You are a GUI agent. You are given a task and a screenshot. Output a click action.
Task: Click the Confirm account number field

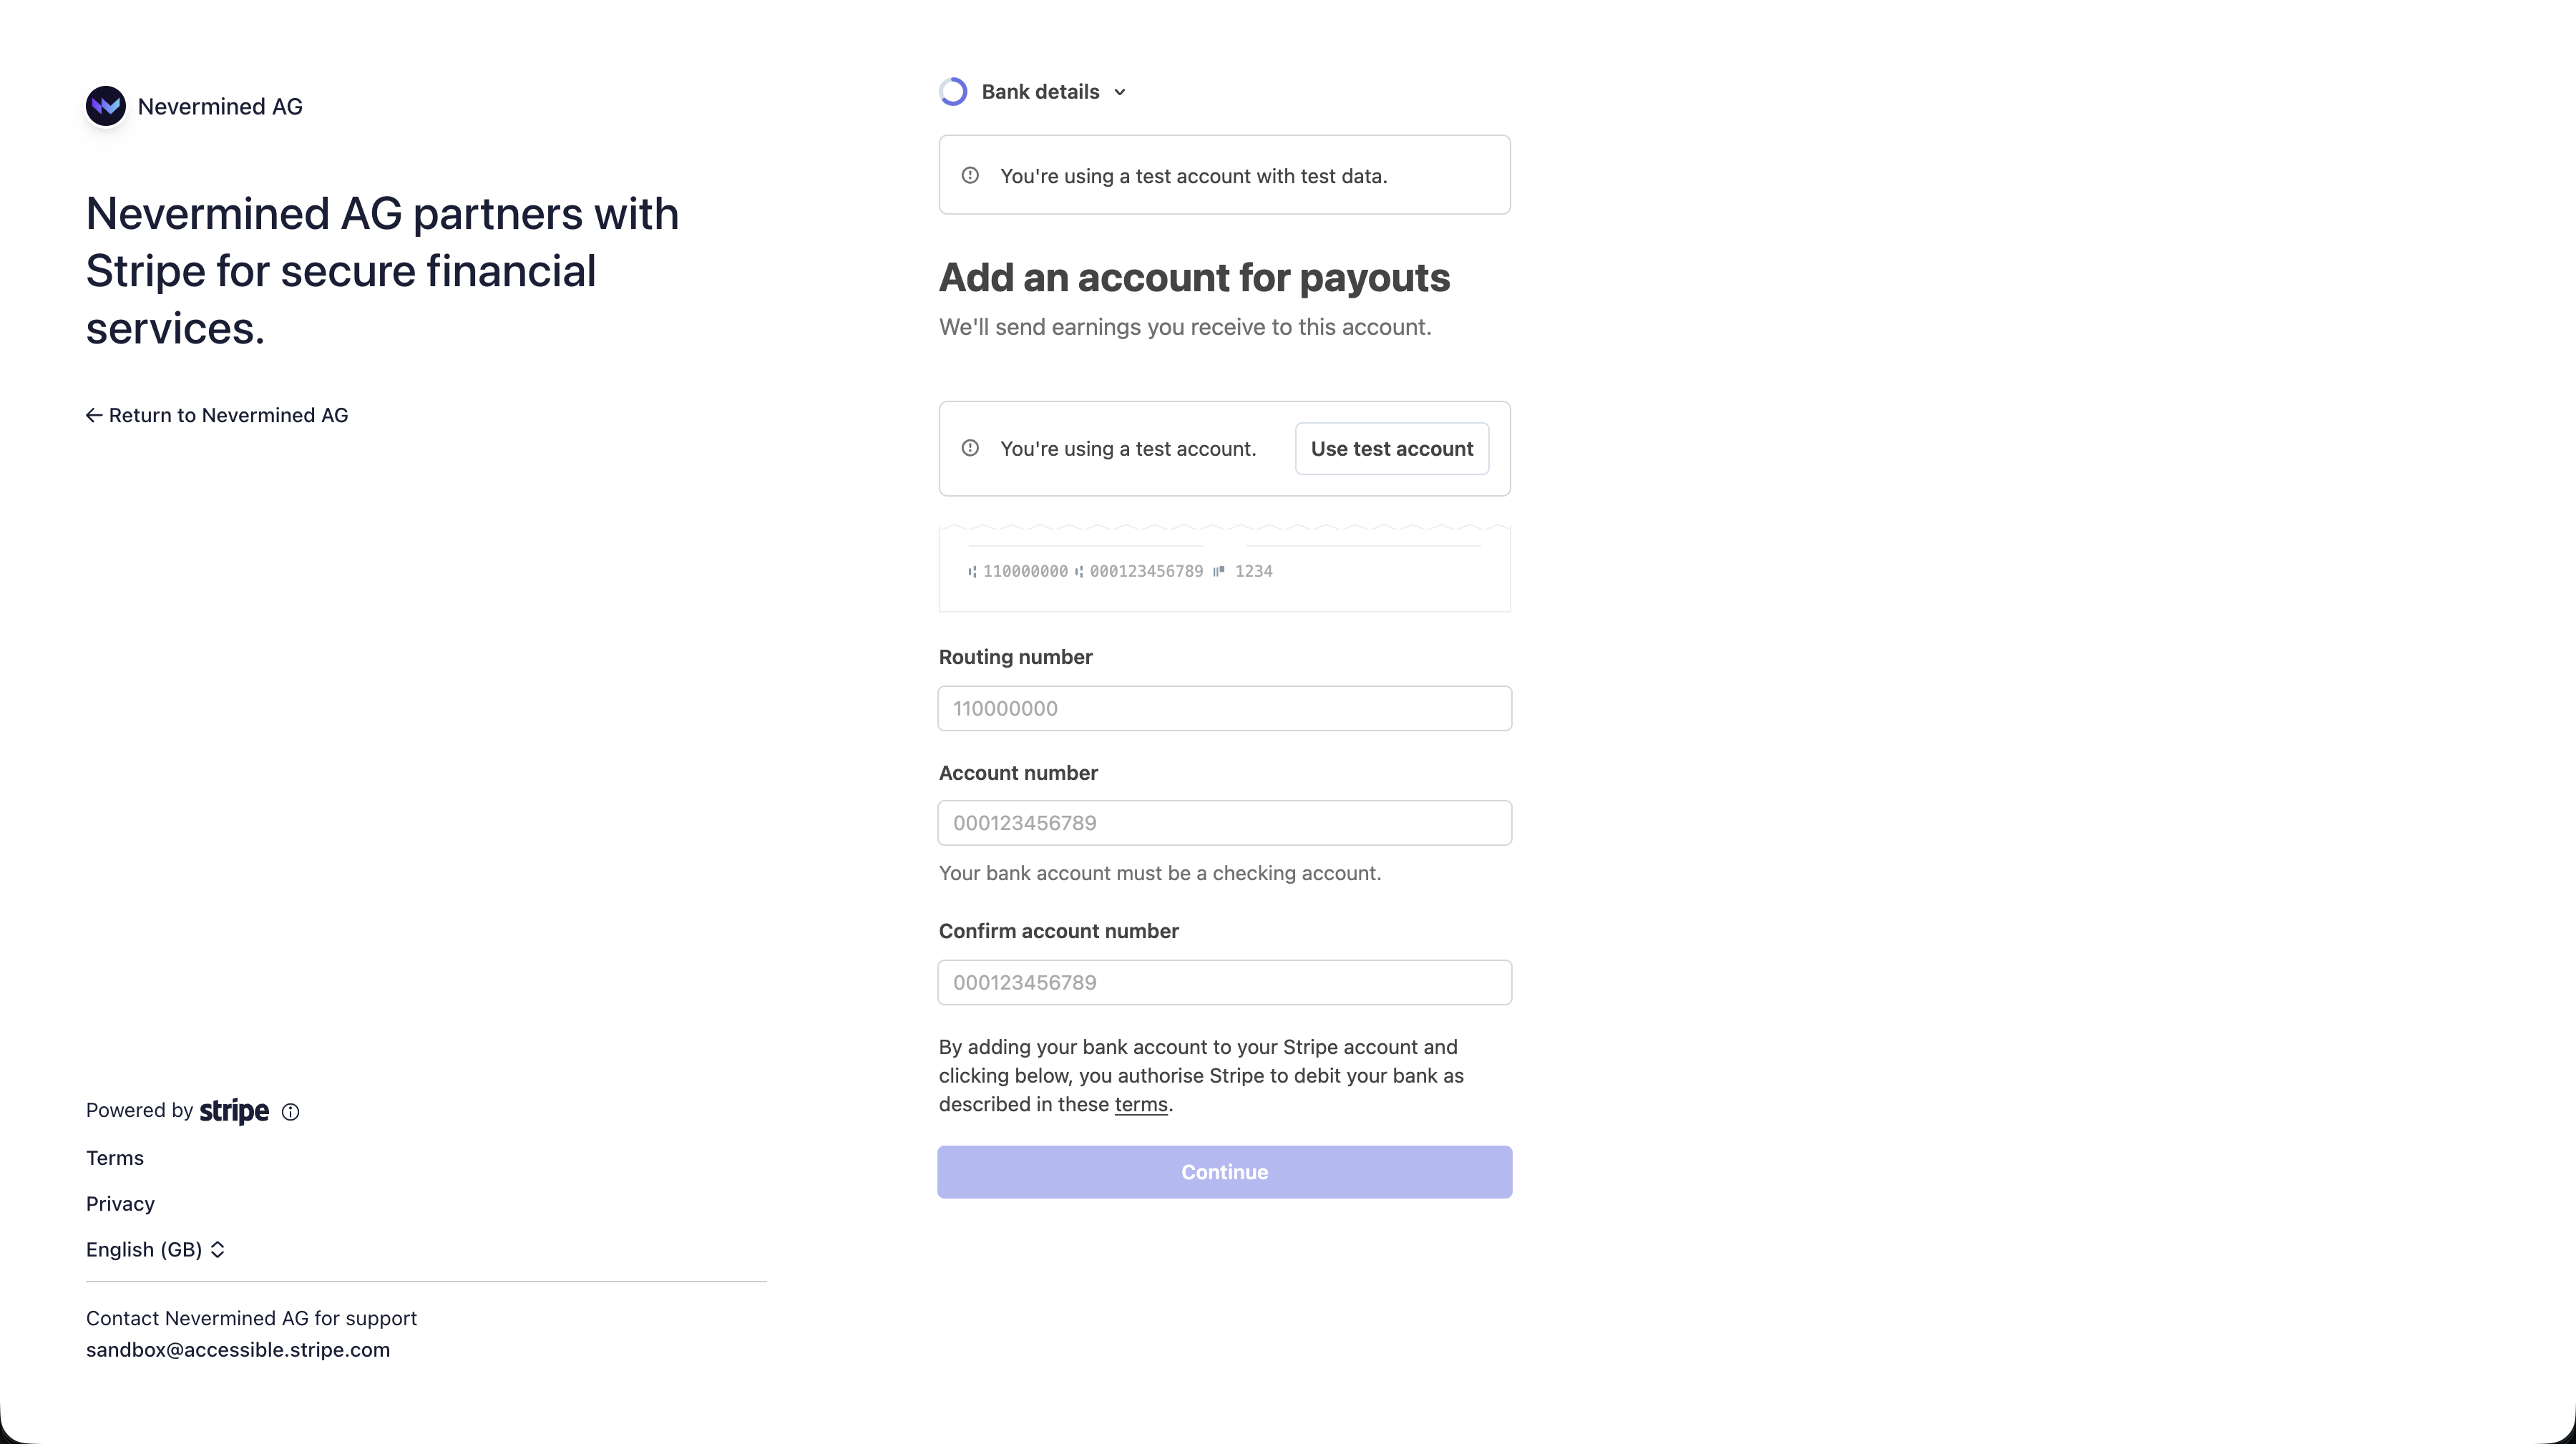(1224, 982)
